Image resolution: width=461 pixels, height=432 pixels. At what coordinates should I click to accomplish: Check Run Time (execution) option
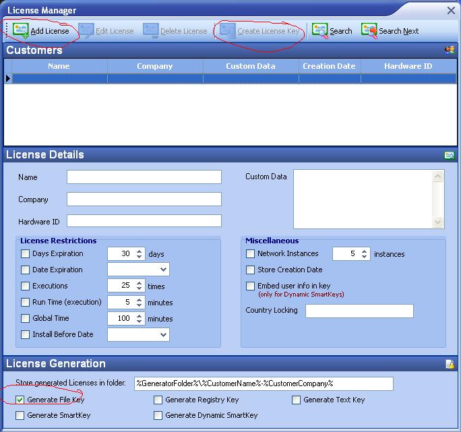[26, 302]
